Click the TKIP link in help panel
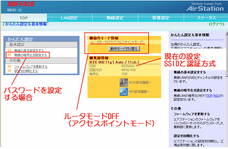Viewport: 228px width, 149px height. click(x=209, y=96)
